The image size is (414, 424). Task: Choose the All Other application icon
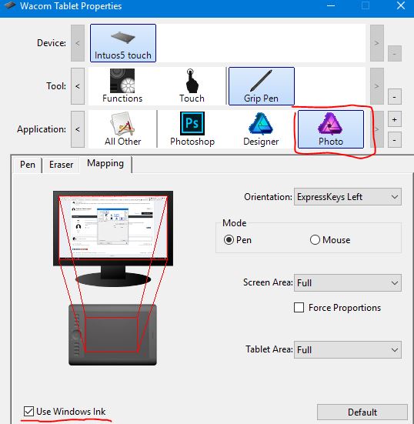point(123,129)
